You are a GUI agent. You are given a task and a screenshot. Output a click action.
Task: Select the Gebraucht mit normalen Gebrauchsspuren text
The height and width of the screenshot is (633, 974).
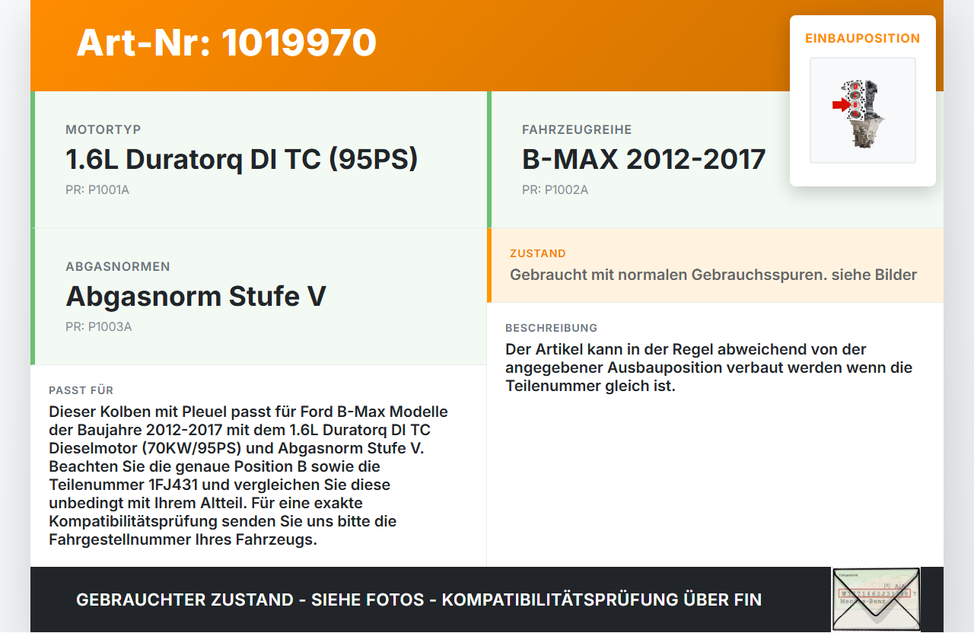[x=714, y=275]
